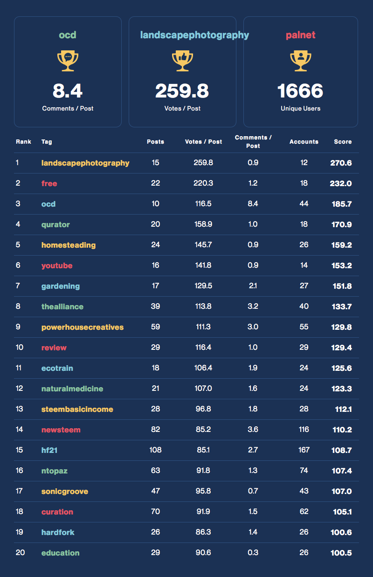Screen dimensions: 373x577
Task: Sort table by Score column header
Action: click(x=343, y=141)
